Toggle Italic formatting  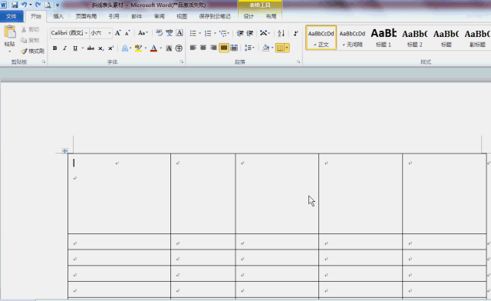[64, 48]
